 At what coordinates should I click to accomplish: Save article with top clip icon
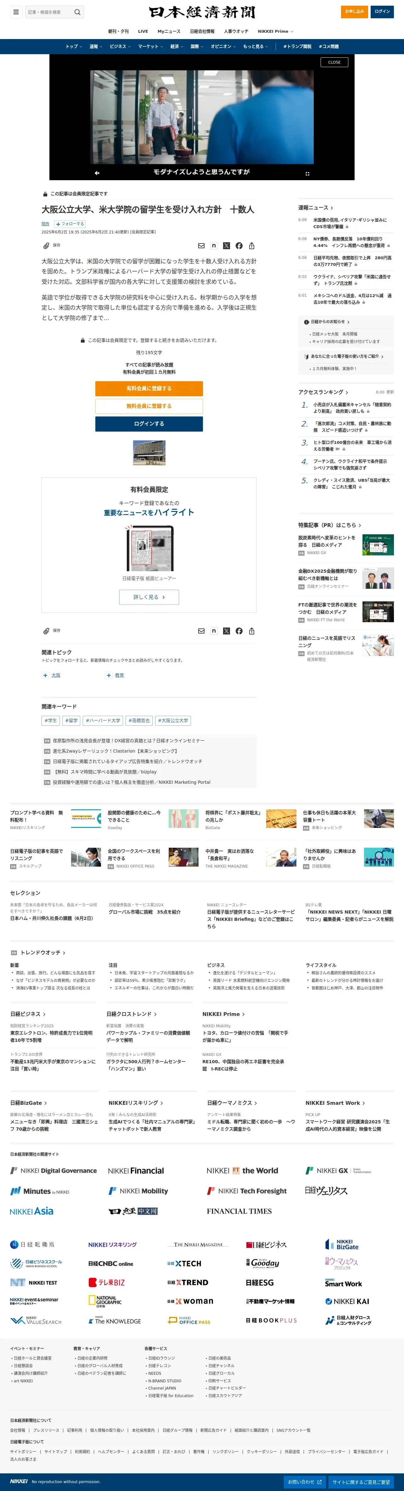46,245
